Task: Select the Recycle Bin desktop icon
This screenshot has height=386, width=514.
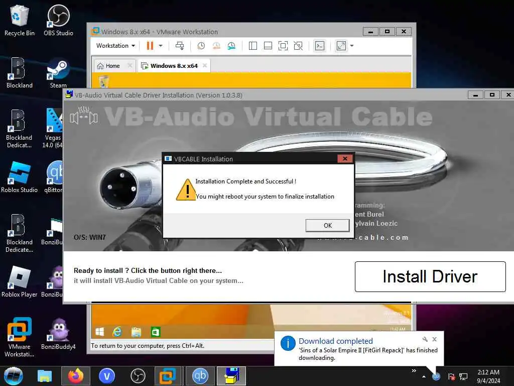Action: pyautogui.click(x=20, y=20)
